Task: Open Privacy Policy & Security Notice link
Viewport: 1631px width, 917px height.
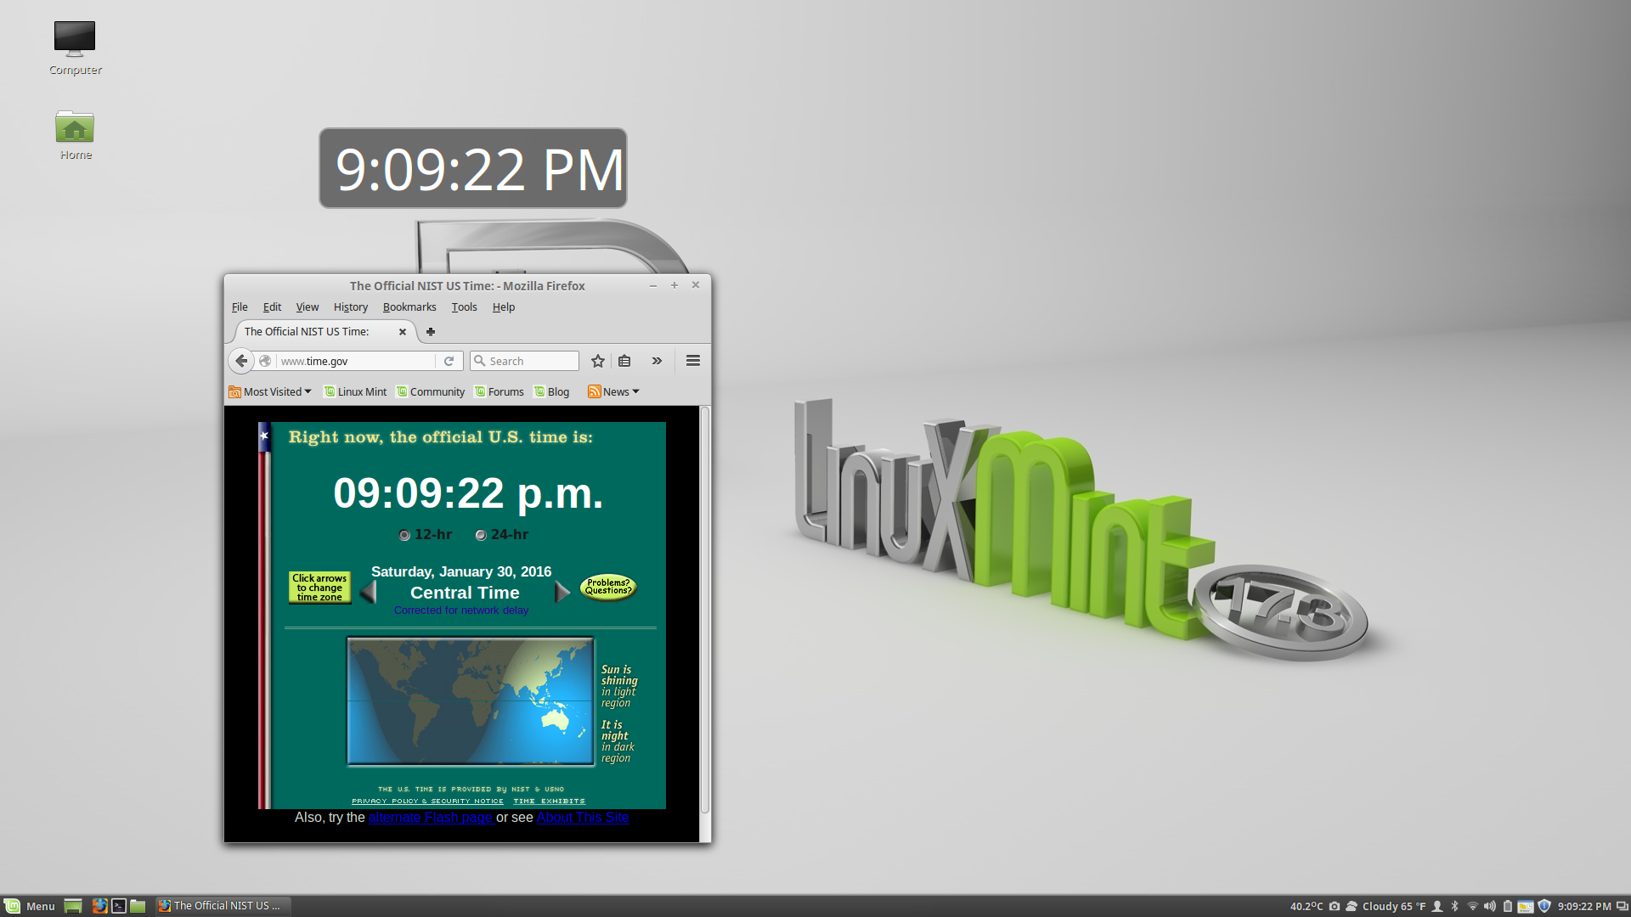Action: click(x=427, y=801)
